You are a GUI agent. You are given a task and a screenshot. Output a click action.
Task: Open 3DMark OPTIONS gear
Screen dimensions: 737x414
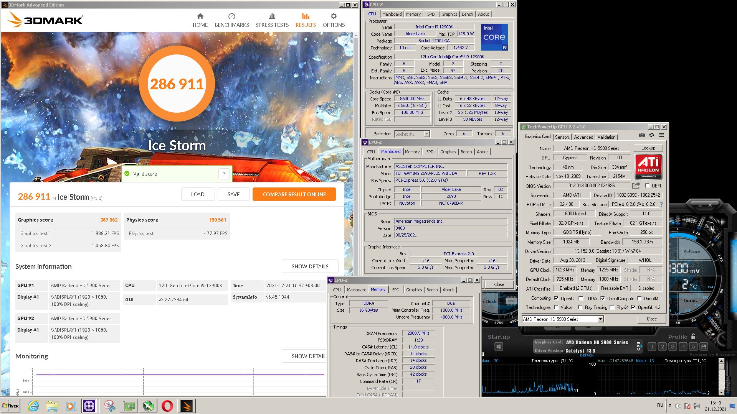pos(334,20)
